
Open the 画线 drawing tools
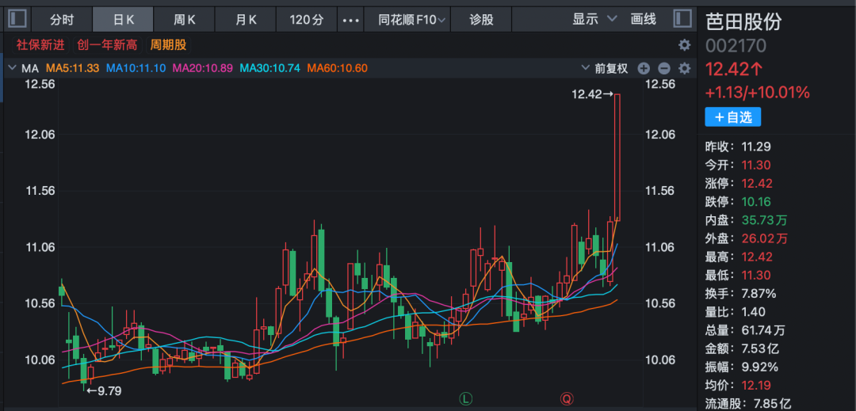(643, 19)
